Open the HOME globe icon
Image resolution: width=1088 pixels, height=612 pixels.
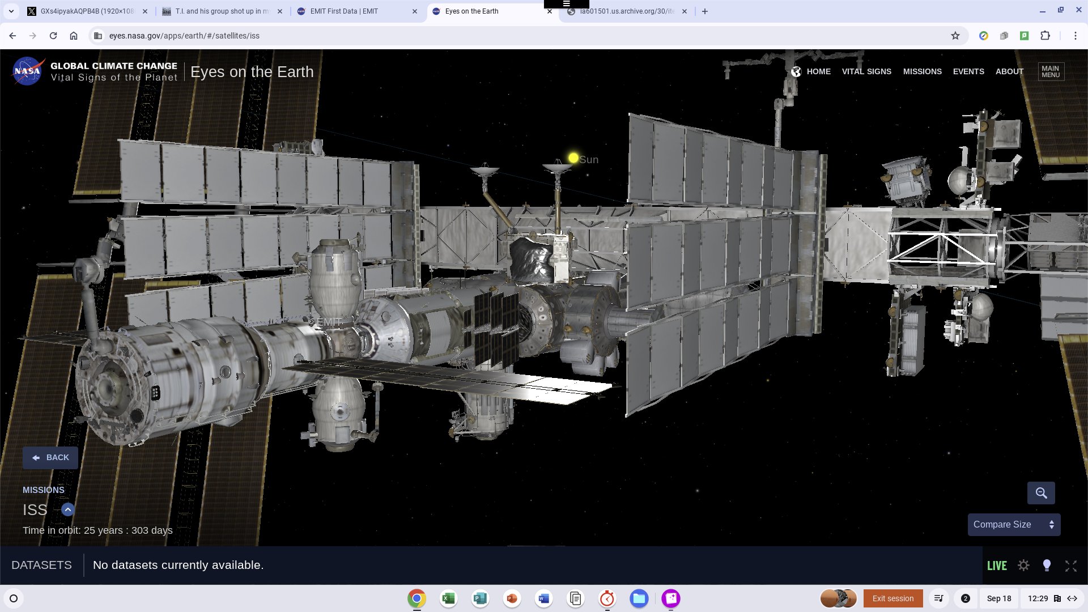[796, 71]
